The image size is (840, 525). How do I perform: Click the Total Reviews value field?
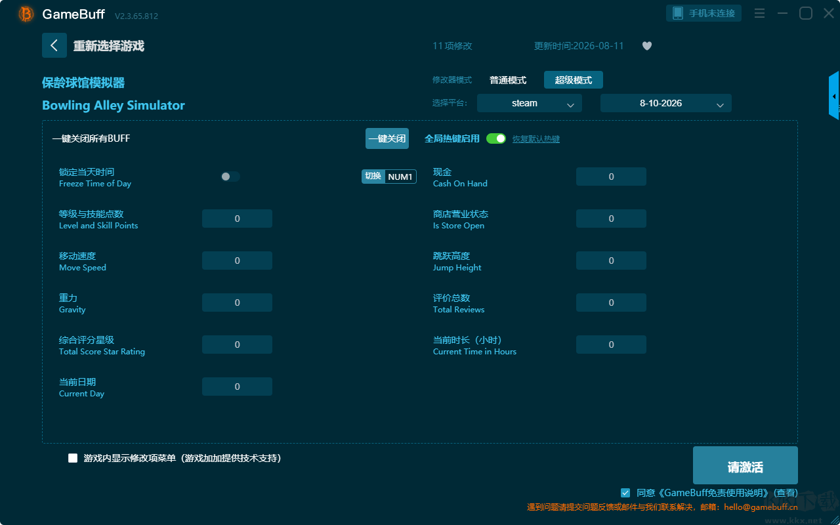612,303
